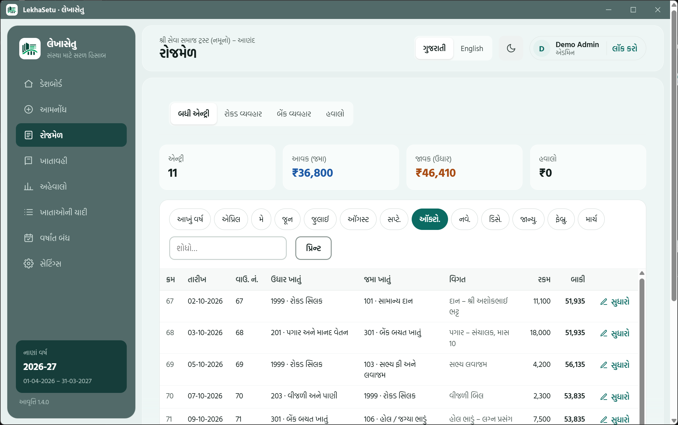
Task: Select the active ઑક્ટો. month chip
Action: pos(430,219)
